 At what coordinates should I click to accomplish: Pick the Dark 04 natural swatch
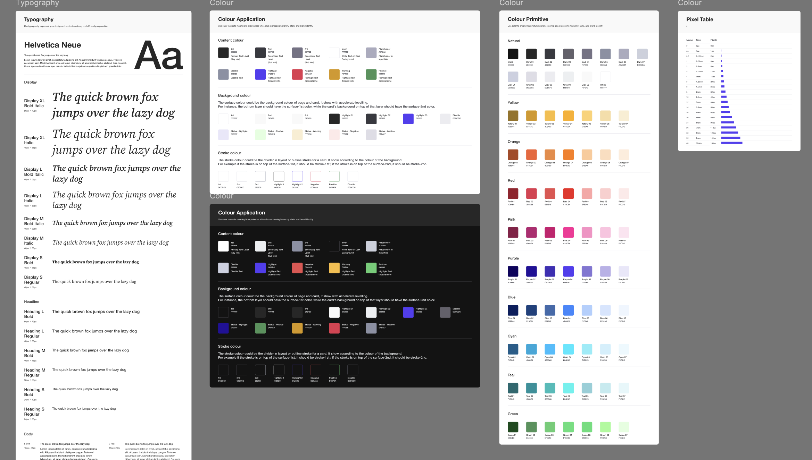[587, 54]
